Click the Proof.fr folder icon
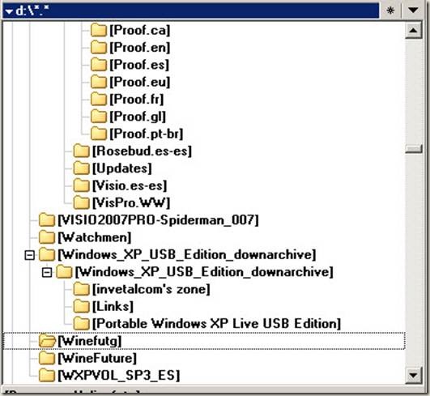This screenshot has height=396, width=430. tap(99, 100)
